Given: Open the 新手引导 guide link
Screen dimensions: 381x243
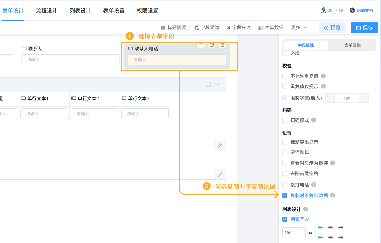Looking at the screenshot, I should (x=332, y=10).
